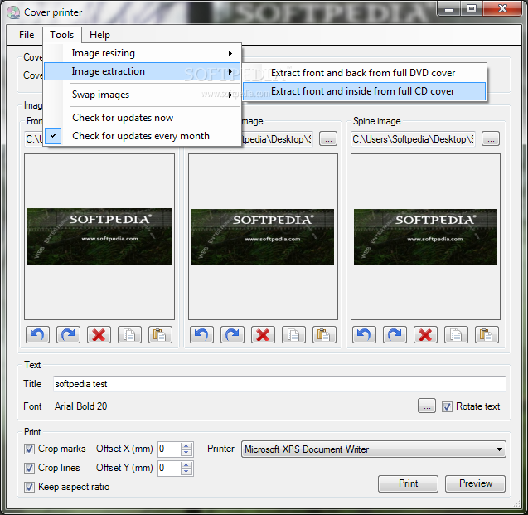The image size is (528, 515).
Task: Open the File menu
Action: (x=27, y=35)
